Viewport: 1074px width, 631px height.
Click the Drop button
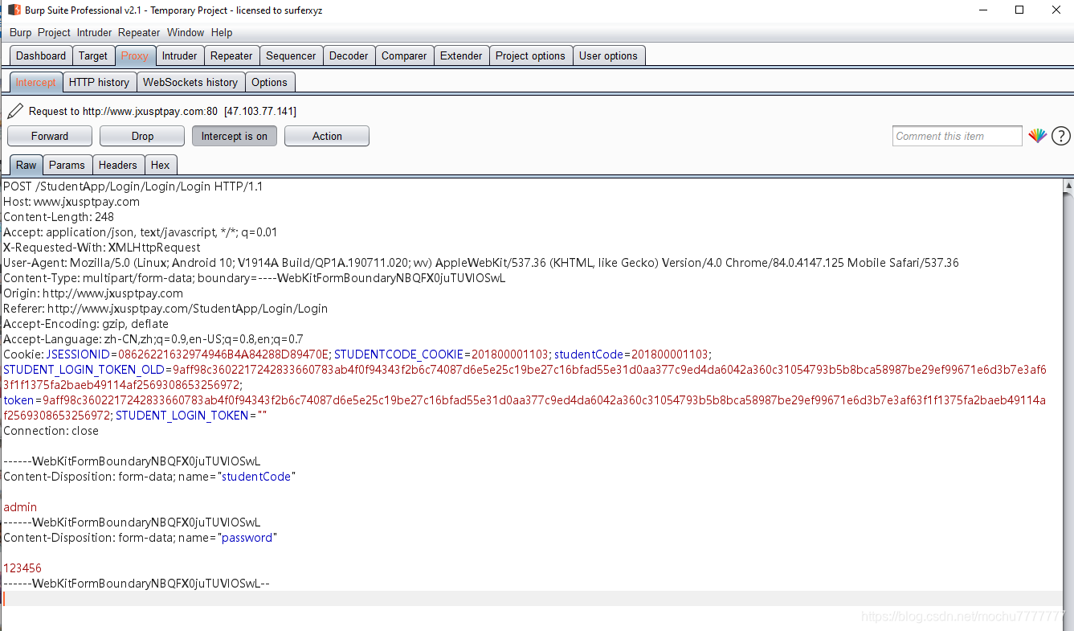[x=142, y=136]
